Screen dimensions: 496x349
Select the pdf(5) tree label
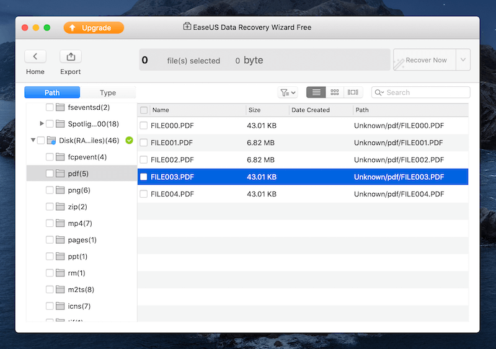point(78,174)
